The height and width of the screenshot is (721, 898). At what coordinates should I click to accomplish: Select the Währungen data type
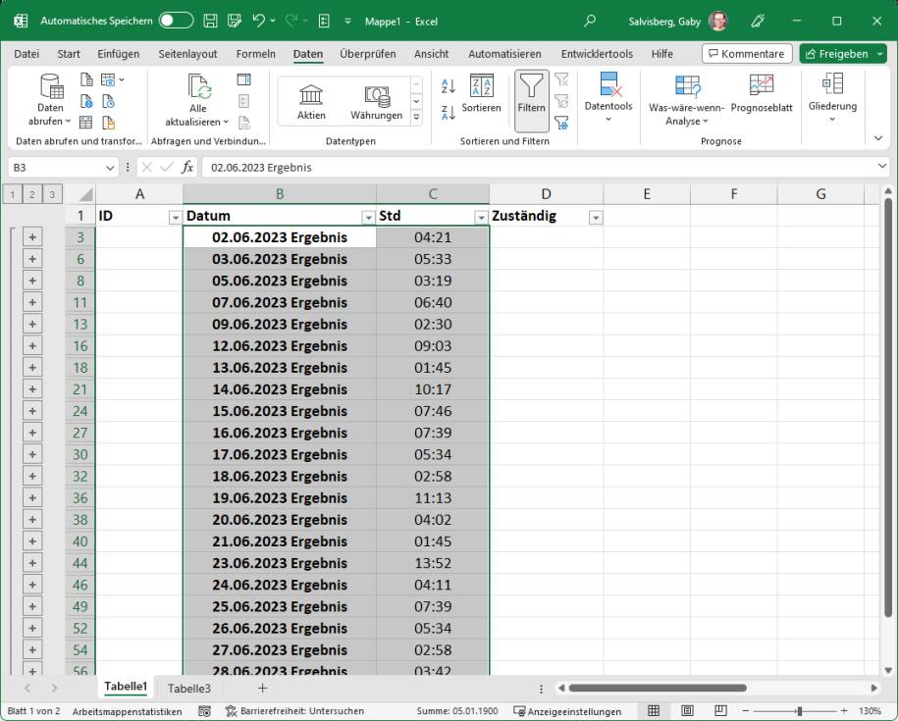pyautogui.click(x=376, y=102)
